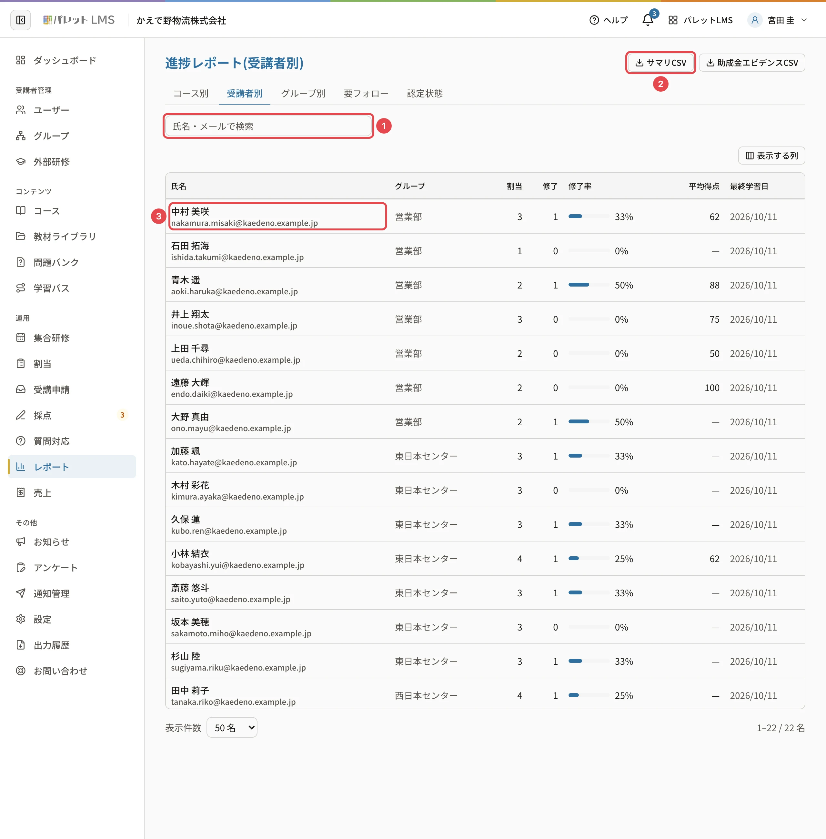This screenshot has height=839, width=826.
Task: Open the コース section
Action: click(72, 211)
